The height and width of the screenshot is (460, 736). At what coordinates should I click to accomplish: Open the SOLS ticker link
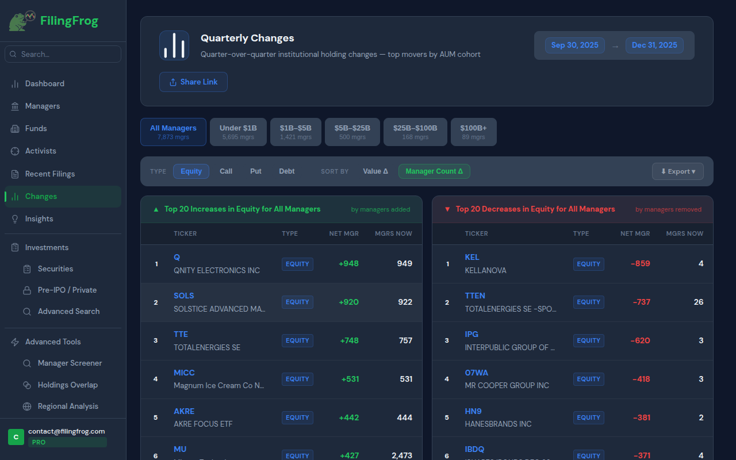tap(183, 296)
